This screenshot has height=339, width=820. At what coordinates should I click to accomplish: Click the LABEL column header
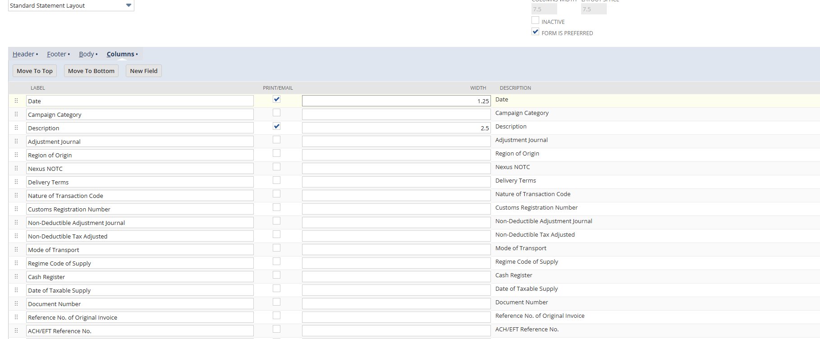tap(38, 88)
